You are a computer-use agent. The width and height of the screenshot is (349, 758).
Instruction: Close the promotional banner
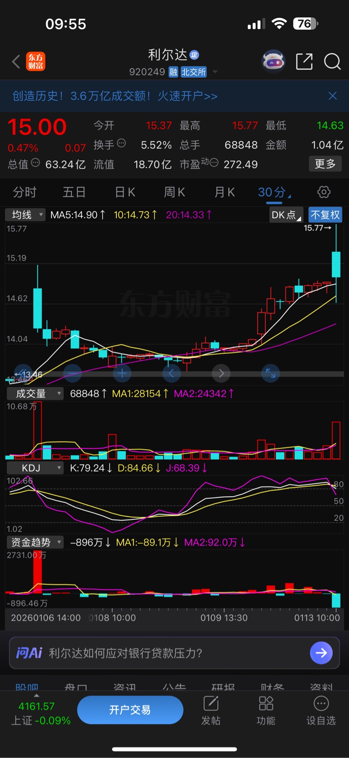pyautogui.click(x=333, y=96)
